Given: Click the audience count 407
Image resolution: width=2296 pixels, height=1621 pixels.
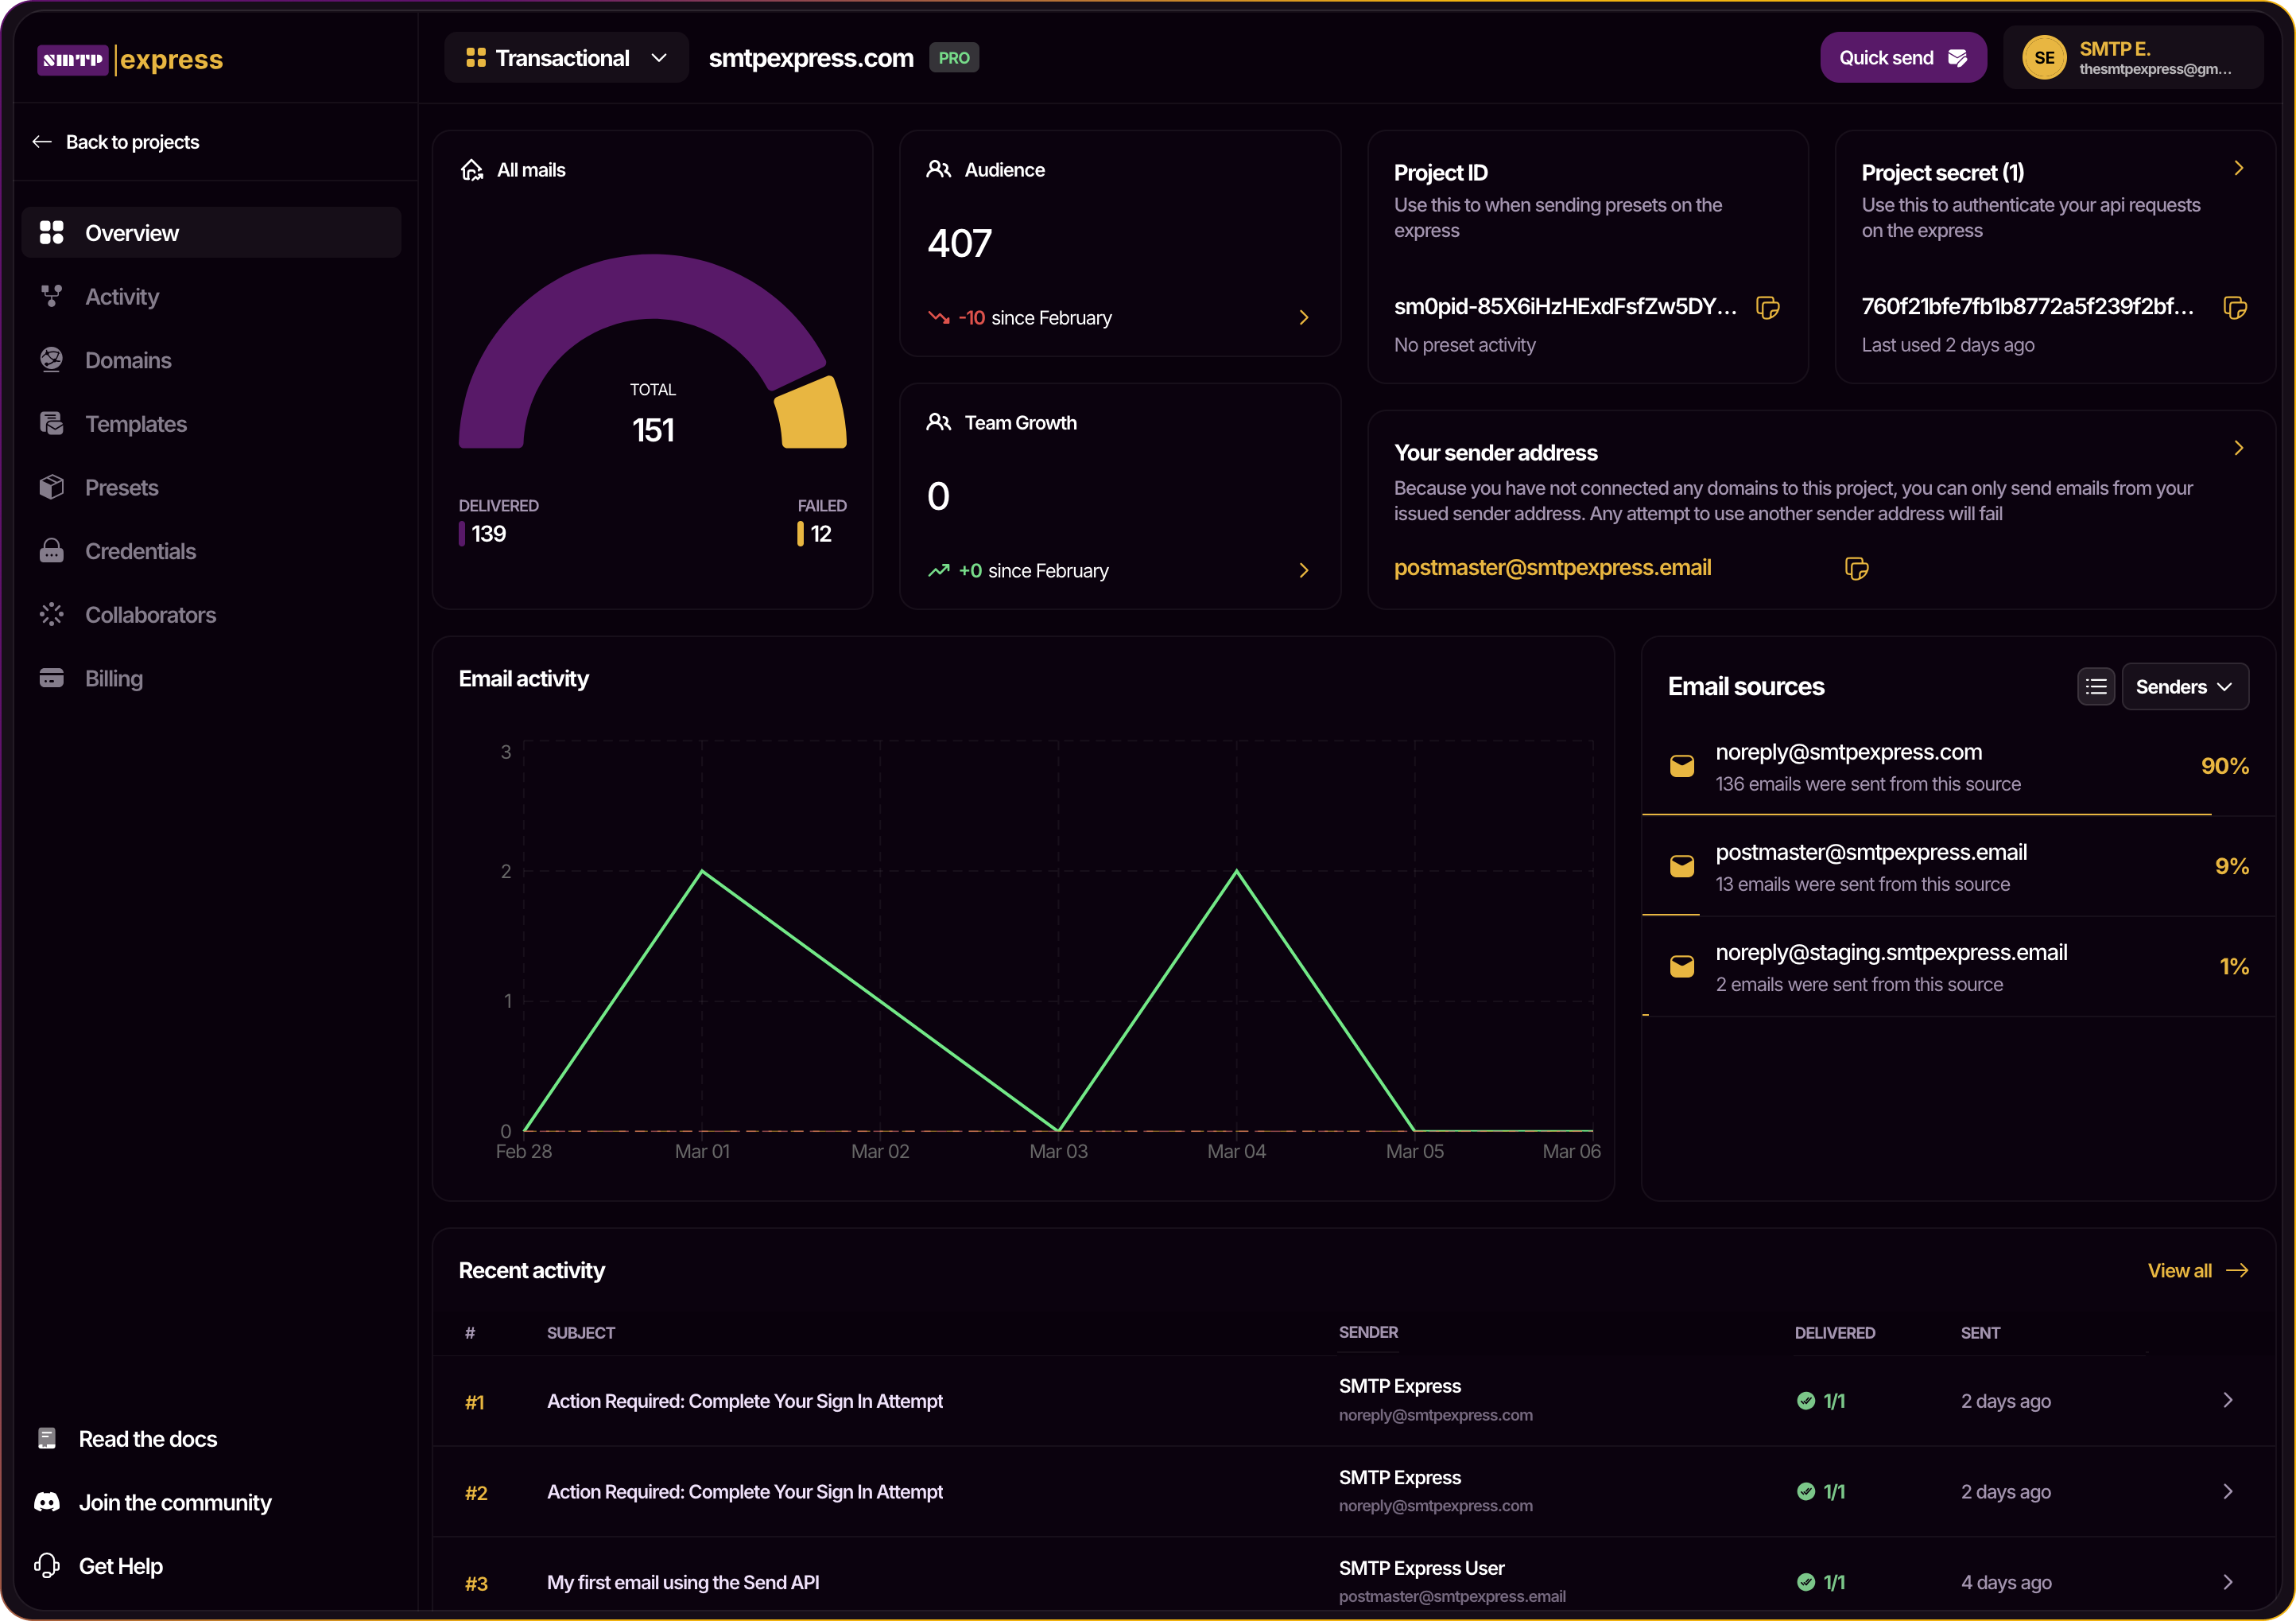Looking at the screenshot, I should (x=960, y=243).
